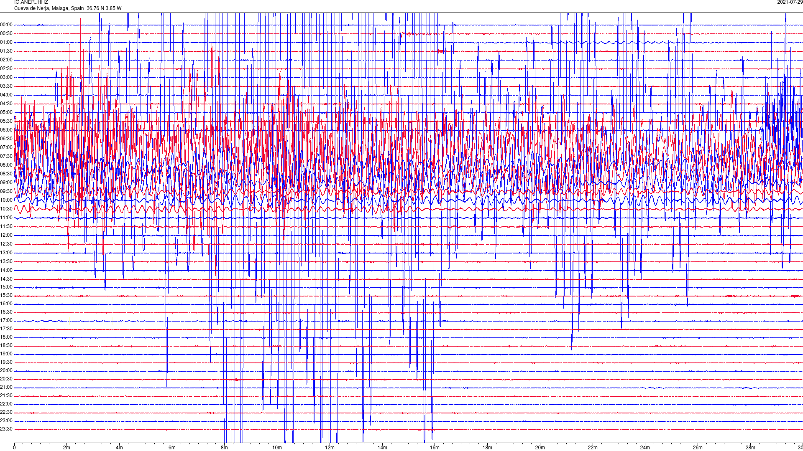Select the 19:00 trace time label
Viewport: 803px width, 451px height.
(6, 354)
